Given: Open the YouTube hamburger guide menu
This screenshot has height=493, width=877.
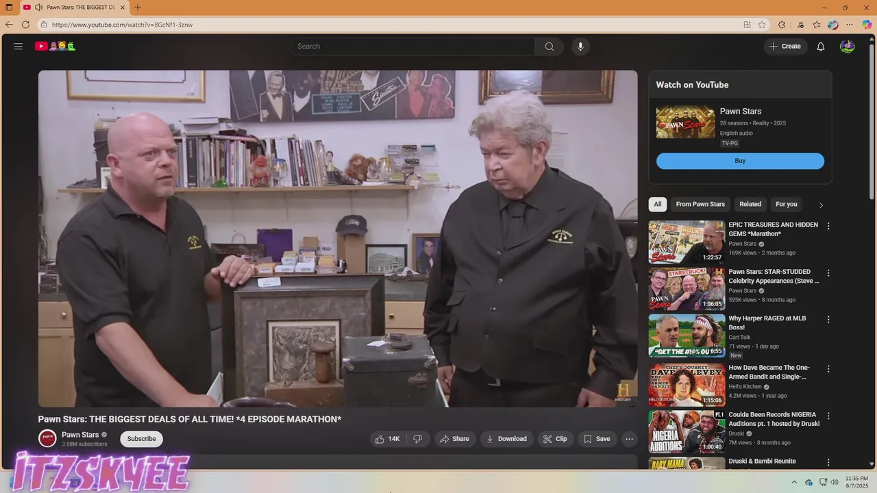Looking at the screenshot, I should (18, 47).
